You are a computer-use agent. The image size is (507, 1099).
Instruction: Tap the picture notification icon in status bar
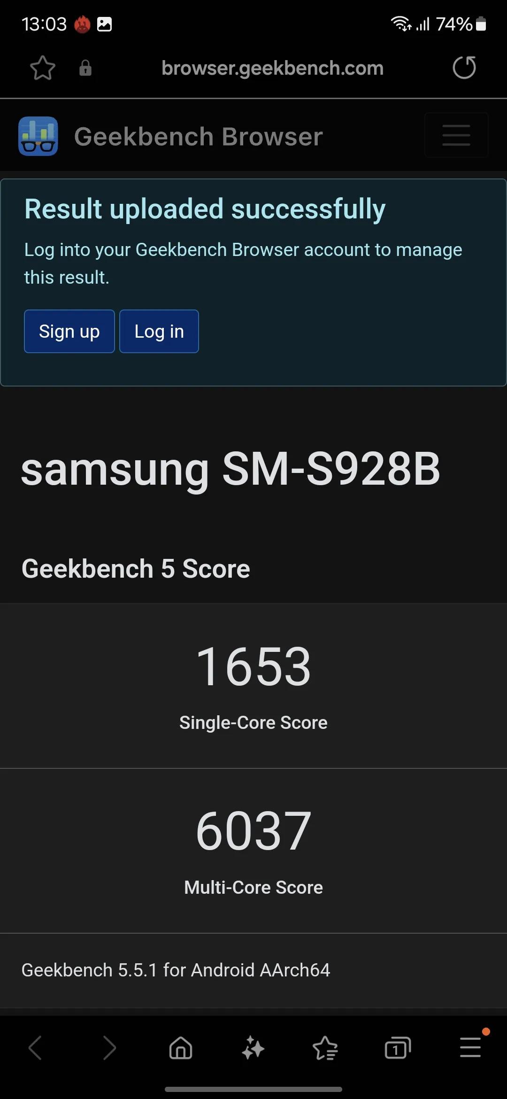tap(104, 24)
